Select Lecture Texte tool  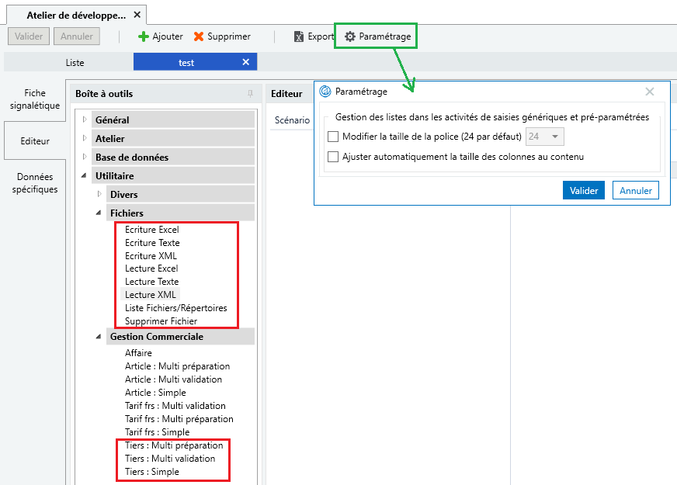(152, 282)
